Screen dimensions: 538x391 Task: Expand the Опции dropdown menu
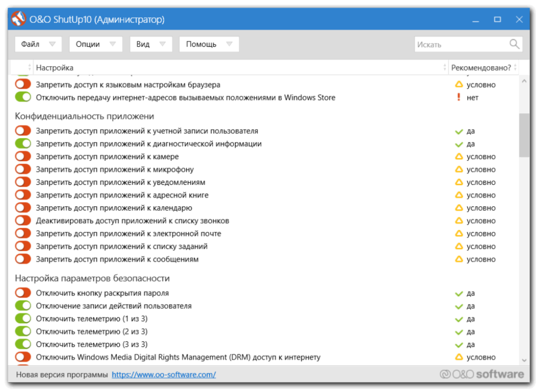[x=95, y=45]
